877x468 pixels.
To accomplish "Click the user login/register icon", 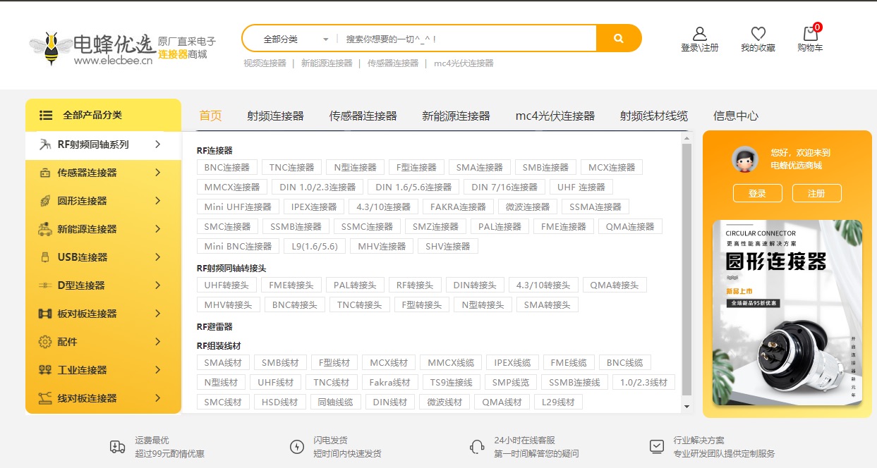I will click(x=699, y=33).
